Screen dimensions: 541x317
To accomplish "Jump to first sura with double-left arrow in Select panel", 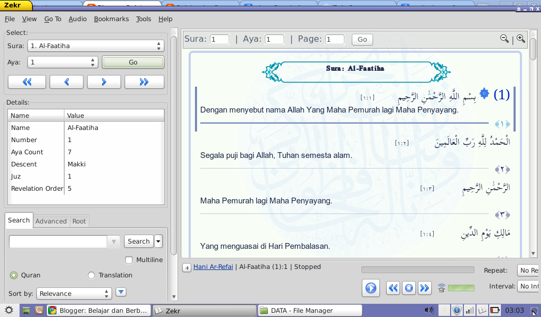I will coord(27,82).
